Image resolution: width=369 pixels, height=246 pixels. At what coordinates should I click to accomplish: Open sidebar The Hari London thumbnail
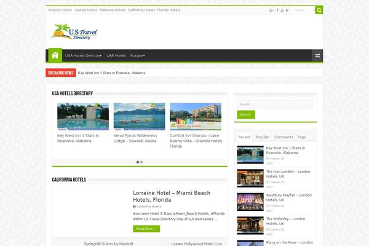pos(250,178)
